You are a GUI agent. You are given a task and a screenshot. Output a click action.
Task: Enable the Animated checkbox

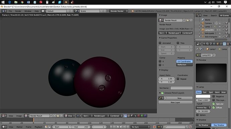tap(160, 43)
